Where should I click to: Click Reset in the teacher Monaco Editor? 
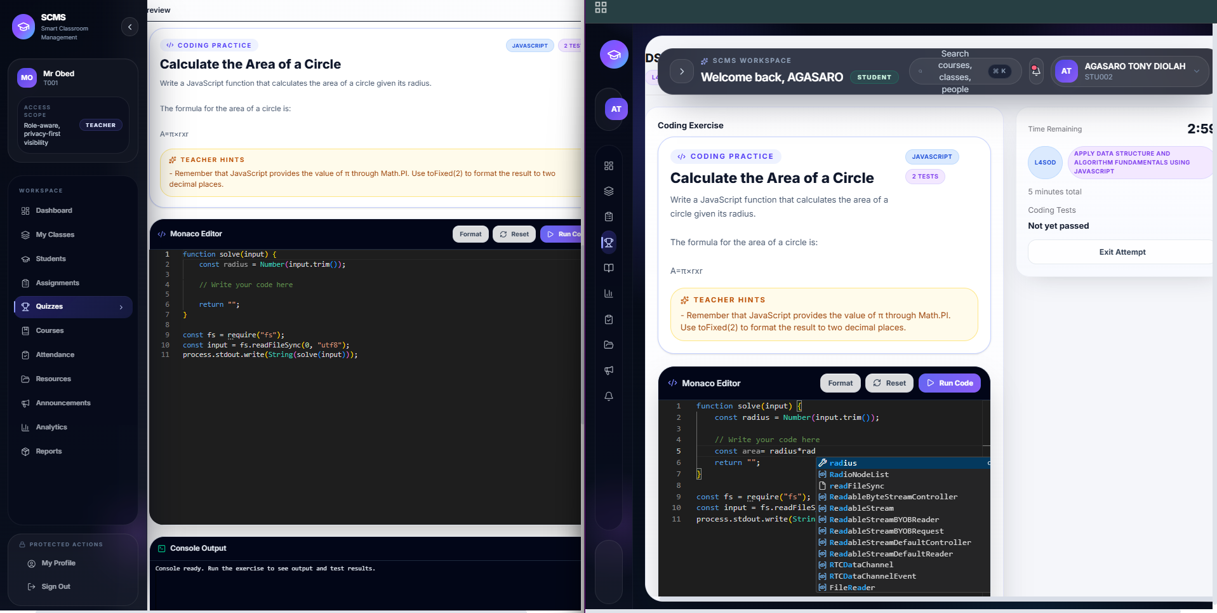coord(514,234)
